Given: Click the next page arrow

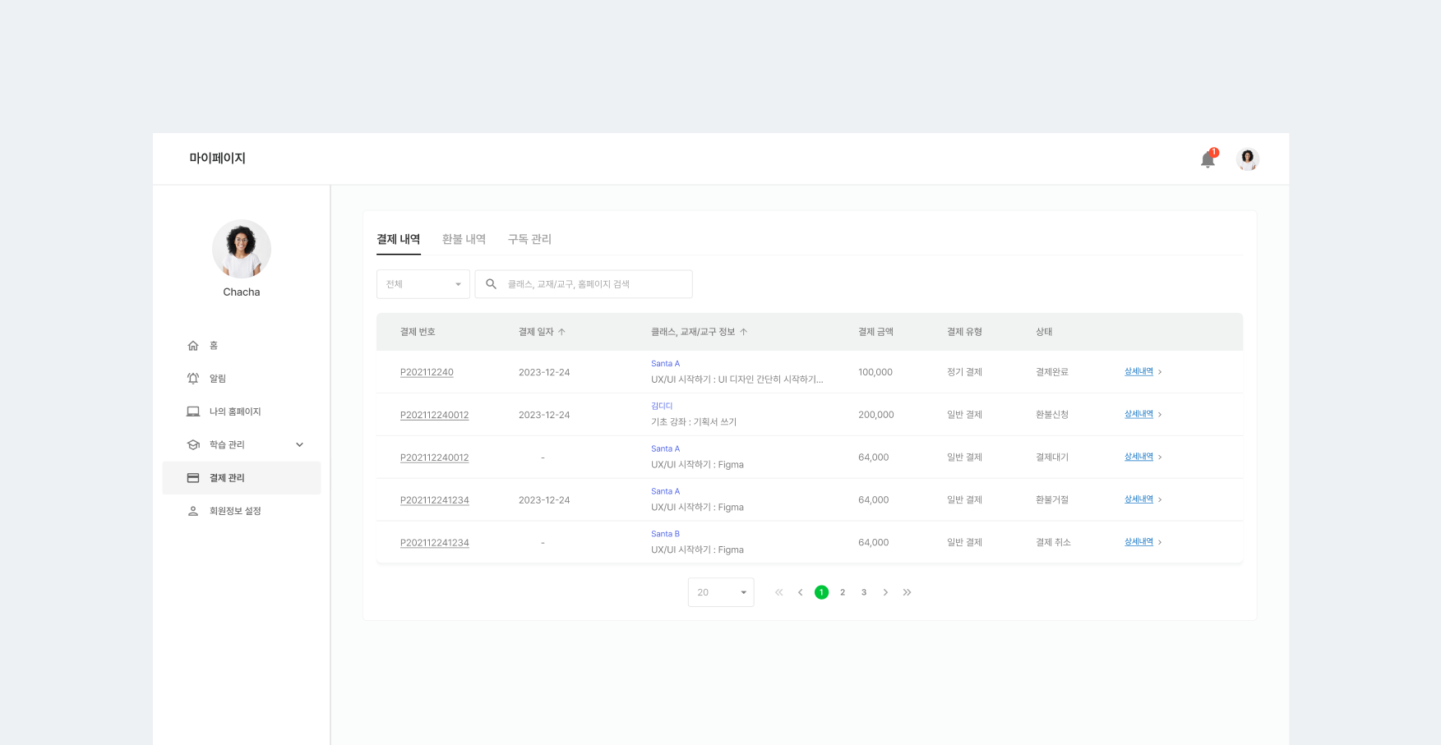Looking at the screenshot, I should (x=885, y=592).
